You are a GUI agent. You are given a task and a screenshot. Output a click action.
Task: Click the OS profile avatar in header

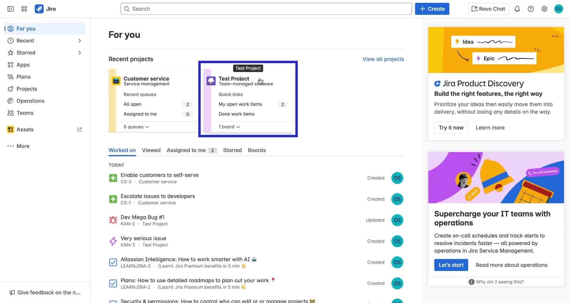point(558,9)
